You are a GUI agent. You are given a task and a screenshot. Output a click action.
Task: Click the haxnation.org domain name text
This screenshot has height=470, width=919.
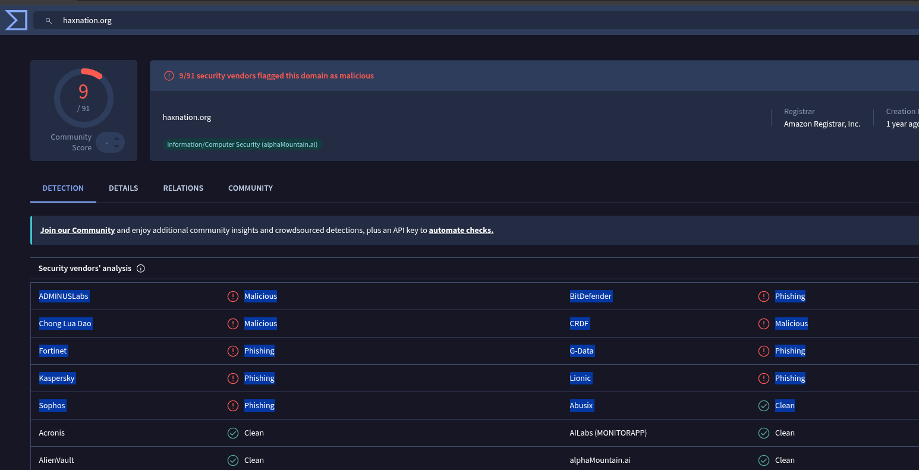187,117
